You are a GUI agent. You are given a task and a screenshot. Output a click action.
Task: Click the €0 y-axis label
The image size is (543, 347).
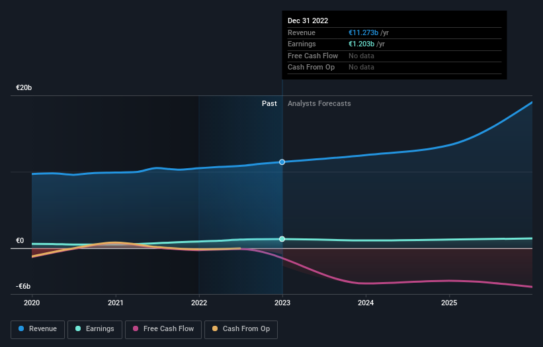20,240
